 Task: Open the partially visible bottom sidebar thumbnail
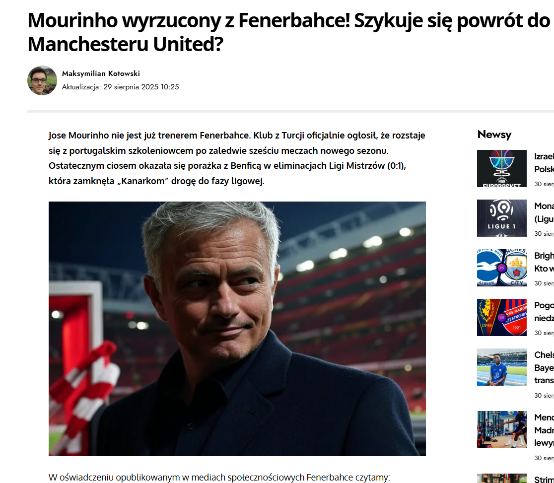click(x=502, y=478)
